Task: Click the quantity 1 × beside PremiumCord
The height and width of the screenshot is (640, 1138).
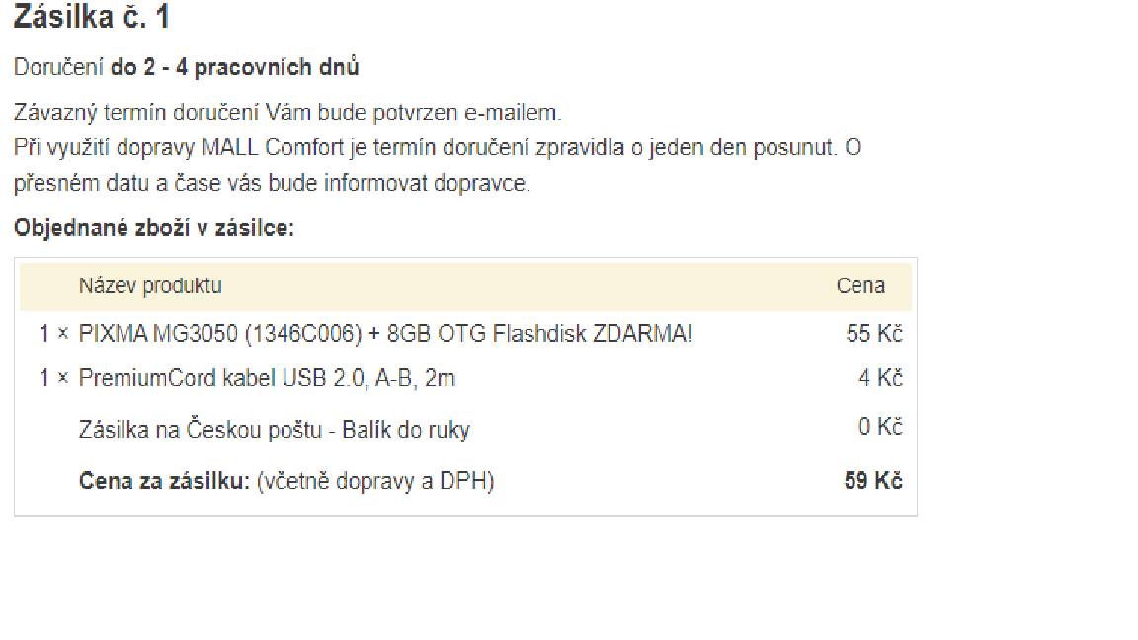Action: pyautogui.click(x=53, y=378)
